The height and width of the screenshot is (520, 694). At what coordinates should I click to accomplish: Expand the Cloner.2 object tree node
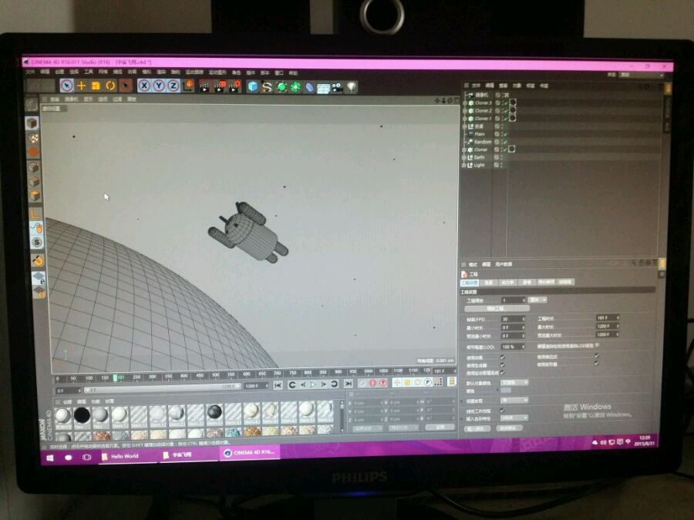pos(465,110)
